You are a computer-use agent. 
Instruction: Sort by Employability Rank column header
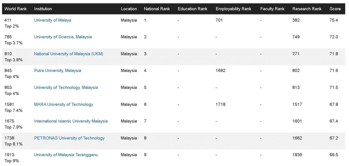(x=233, y=9)
